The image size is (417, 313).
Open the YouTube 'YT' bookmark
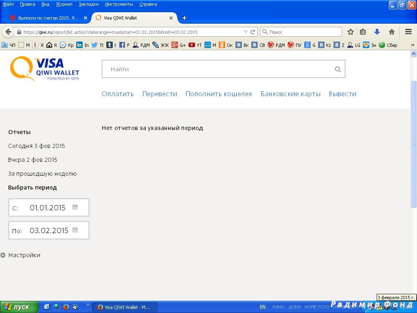click(x=195, y=45)
